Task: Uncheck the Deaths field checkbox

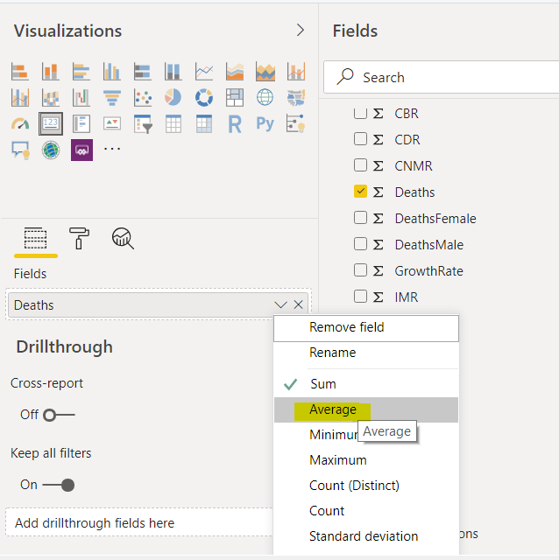Action: pos(360,192)
